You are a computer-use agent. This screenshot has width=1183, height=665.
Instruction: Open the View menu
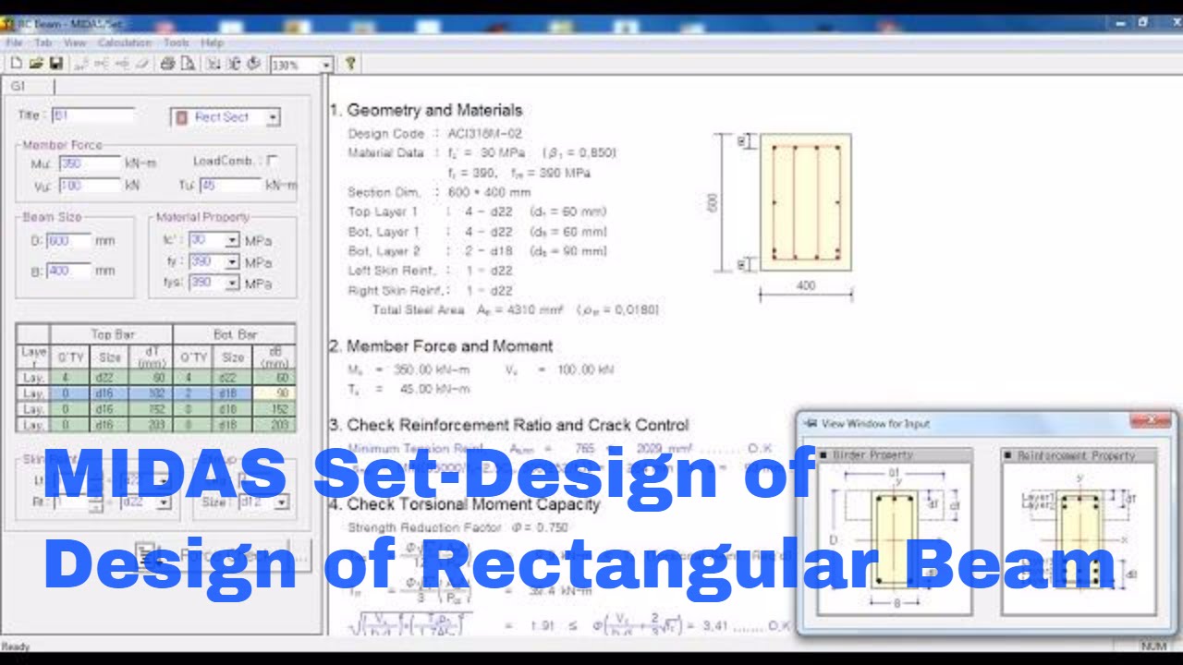(x=75, y=42)
